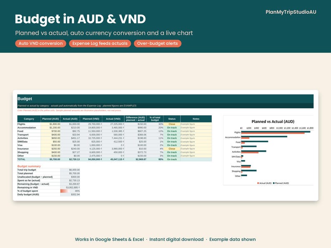This screenshot has height=248, width=331.
Task: Click the % of budget spent progress bar
Action: point(70,191)
